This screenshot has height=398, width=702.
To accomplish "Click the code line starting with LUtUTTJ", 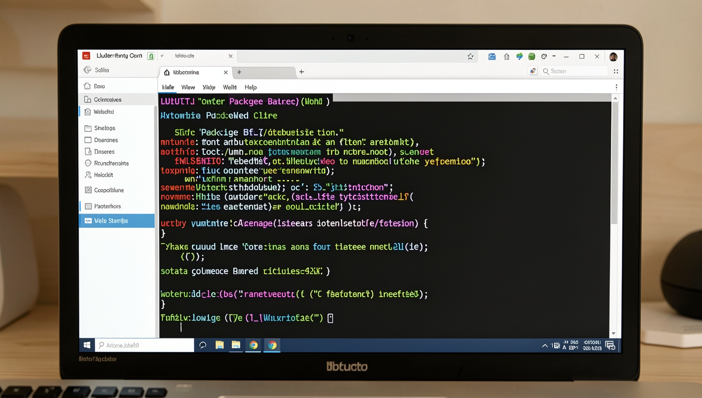I will (245, 101).
